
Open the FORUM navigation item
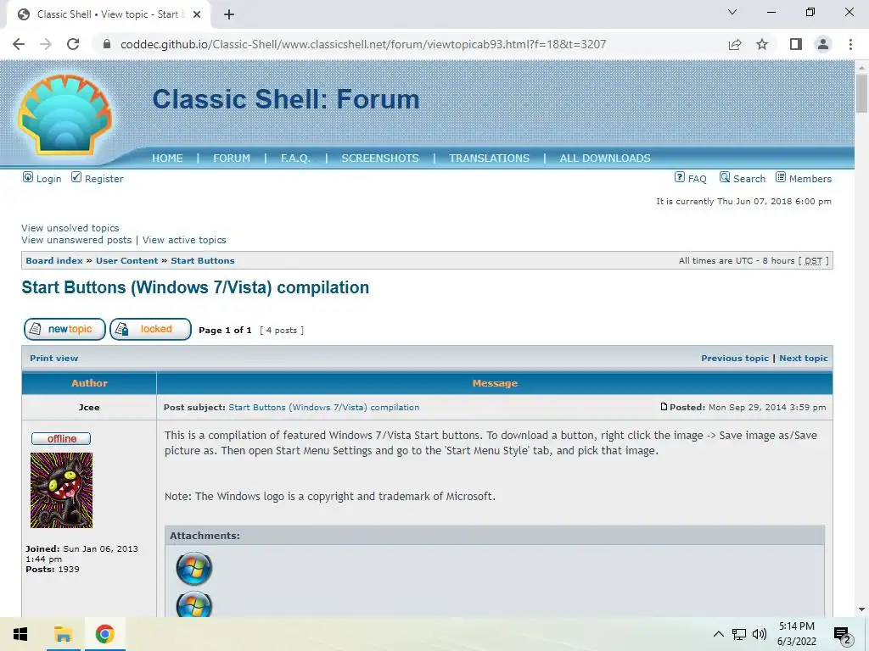tap(232, 159)
